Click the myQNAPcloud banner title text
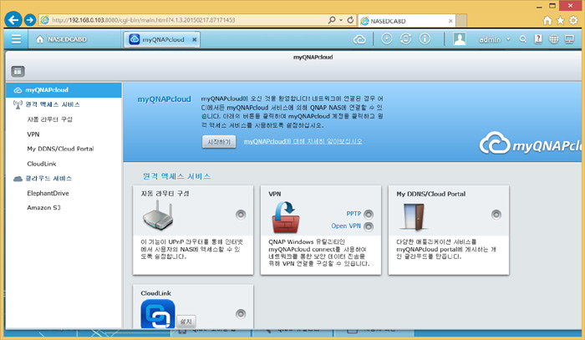The width and height of the screenshot is (585, 340). click(x=164, y=99)
